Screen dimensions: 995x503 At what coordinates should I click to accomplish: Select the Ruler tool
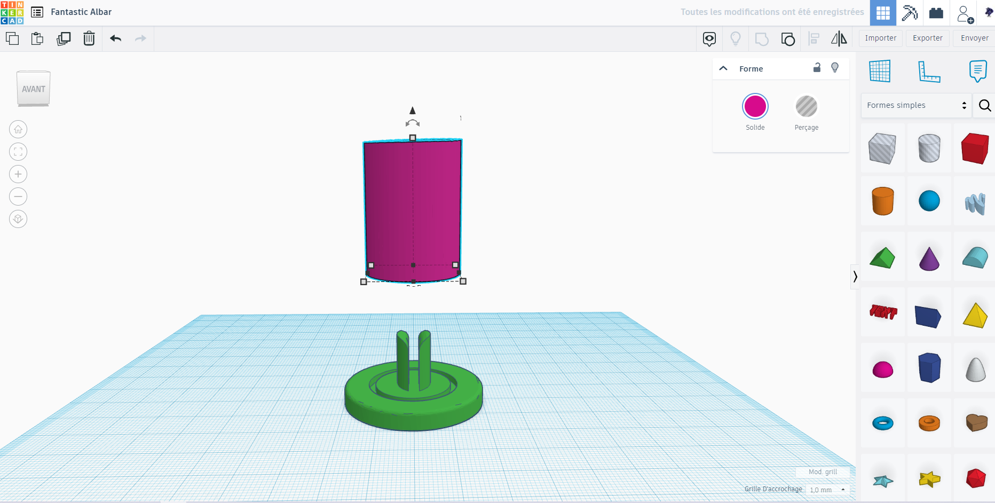929,72
